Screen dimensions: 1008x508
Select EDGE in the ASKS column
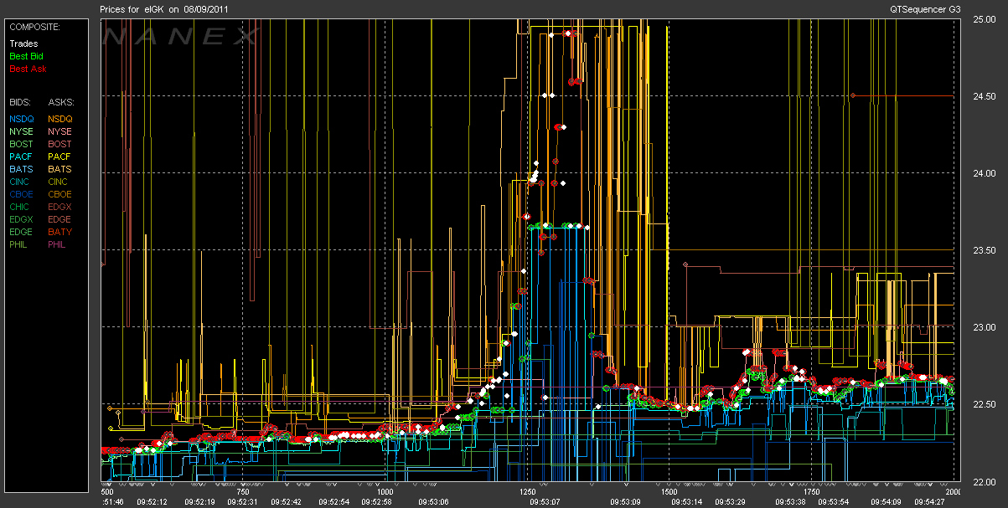pyautogui.click(x=61, y=219)
